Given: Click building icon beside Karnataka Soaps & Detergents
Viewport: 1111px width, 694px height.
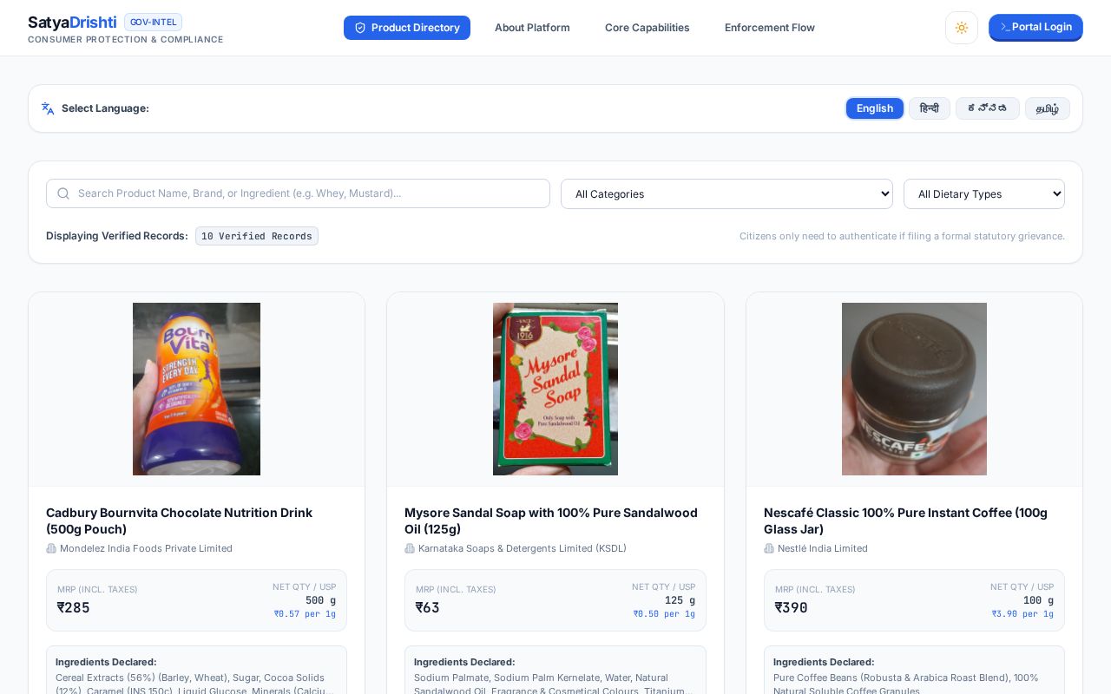Looking at the screenshot, I should click(x=410, y=548).
